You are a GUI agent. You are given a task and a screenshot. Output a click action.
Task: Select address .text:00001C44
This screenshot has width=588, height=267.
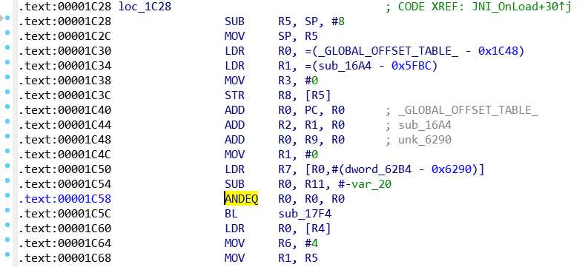coord(65,125)
